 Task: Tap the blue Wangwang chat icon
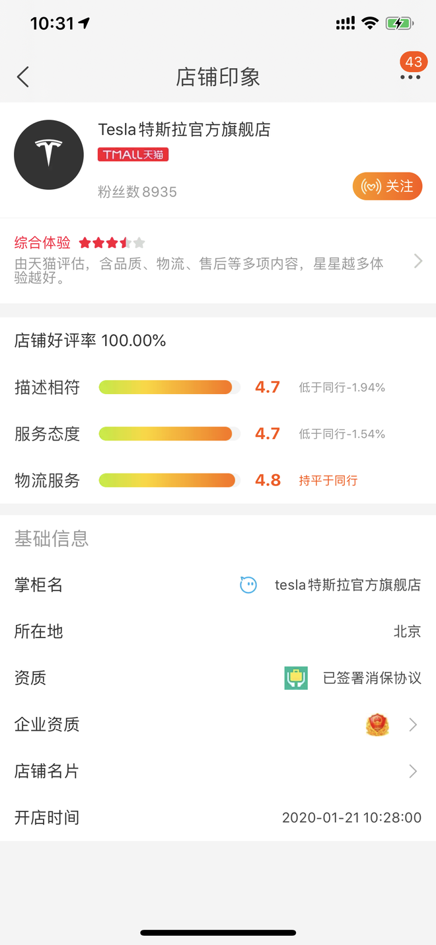pos(248,585)
